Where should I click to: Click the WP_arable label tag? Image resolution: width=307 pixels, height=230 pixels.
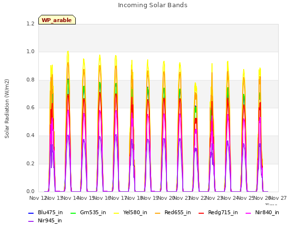(x=57, y=20)
